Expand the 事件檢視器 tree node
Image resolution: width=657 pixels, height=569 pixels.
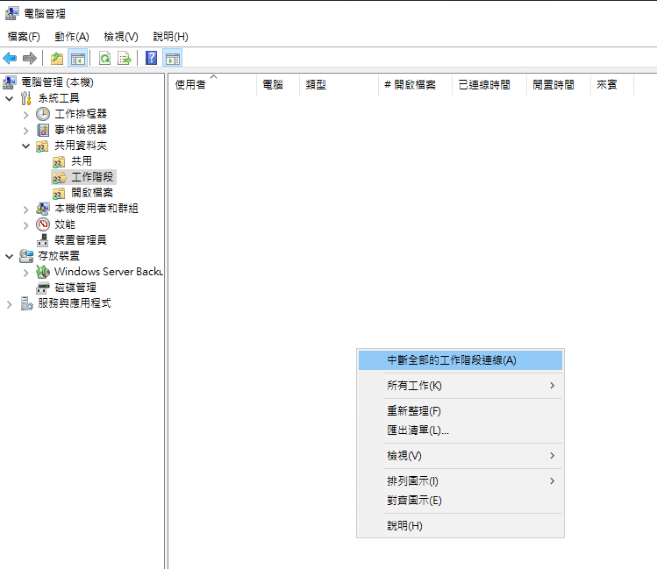(x=26, y=131)
